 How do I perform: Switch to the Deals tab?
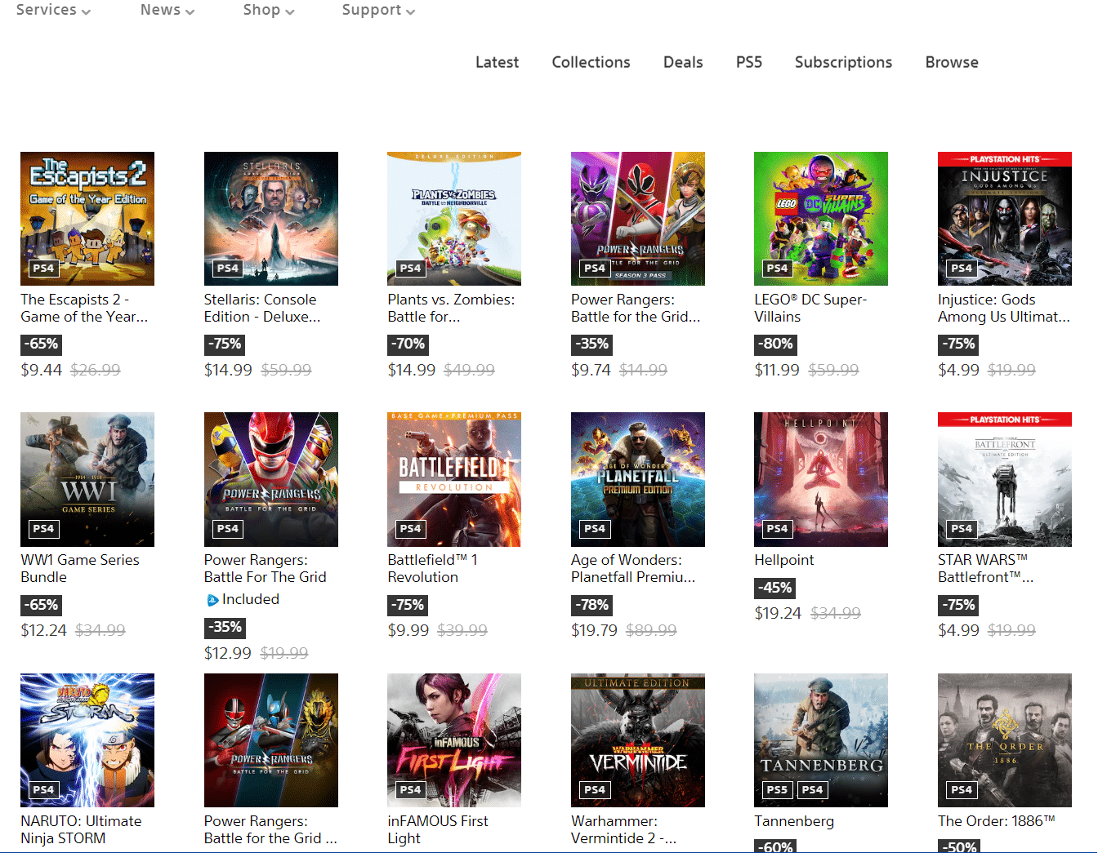click(683, 62)
